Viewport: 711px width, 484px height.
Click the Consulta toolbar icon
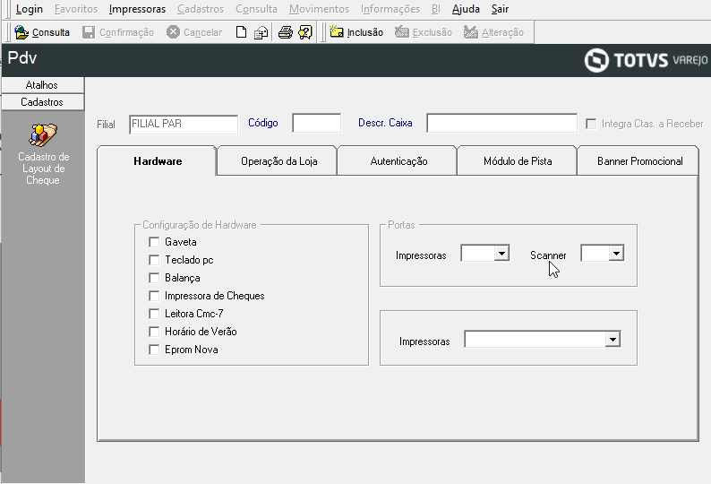21,32
